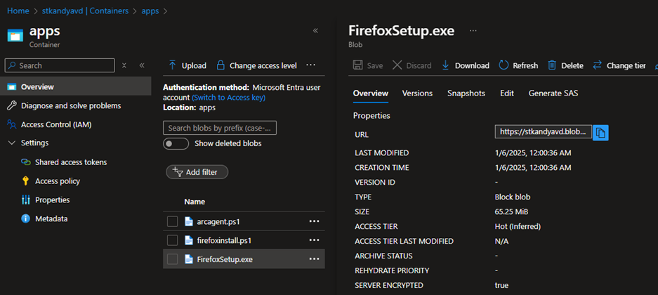Toggle Show deleted blobs switch
Viewport: 658px width, 295px height.
coord(176,143)
